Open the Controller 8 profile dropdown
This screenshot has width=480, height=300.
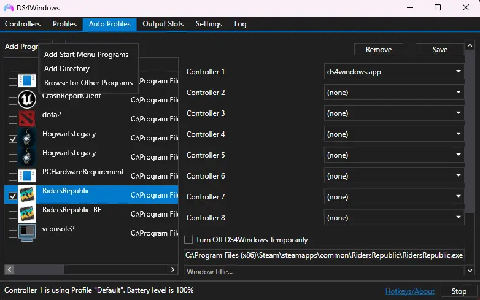click(x=394, y=217)
